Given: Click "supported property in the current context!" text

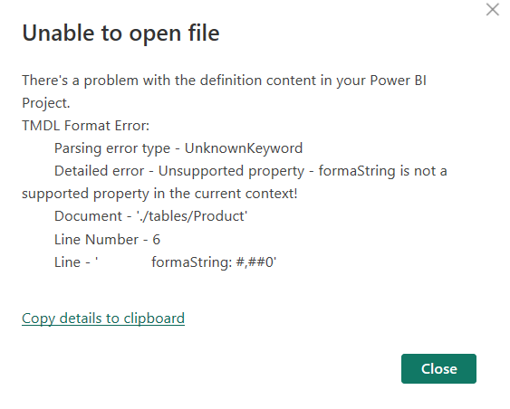Looking at the screenshot, I should click(x=159, y=194).
